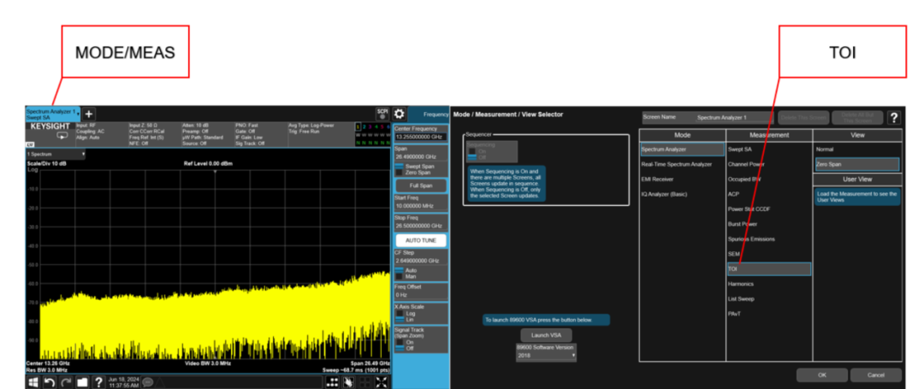Image resolution: width=924 pixels, height=389 pixels.
Task: Select the Normal view
Action: [857, 150]
